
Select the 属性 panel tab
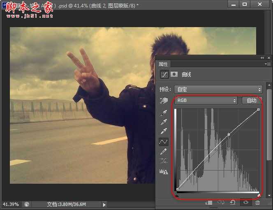[163, 64]
